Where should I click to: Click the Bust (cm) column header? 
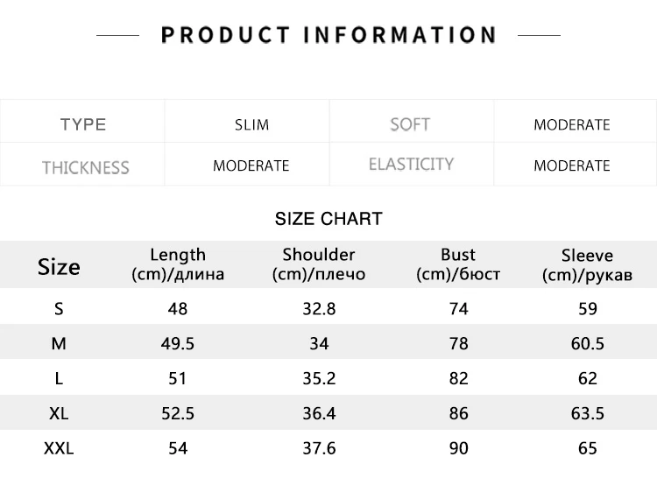pos(458,264)
